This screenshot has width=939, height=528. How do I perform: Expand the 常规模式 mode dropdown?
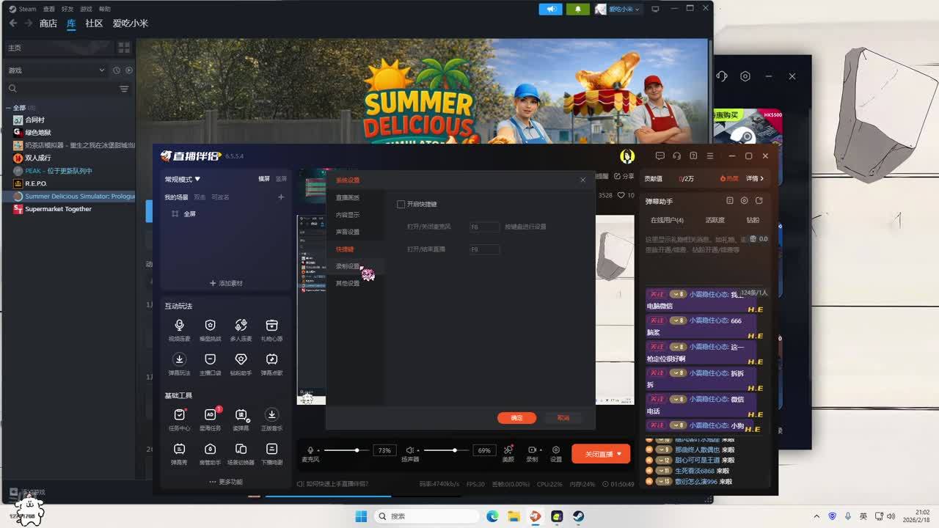[183, 179]
